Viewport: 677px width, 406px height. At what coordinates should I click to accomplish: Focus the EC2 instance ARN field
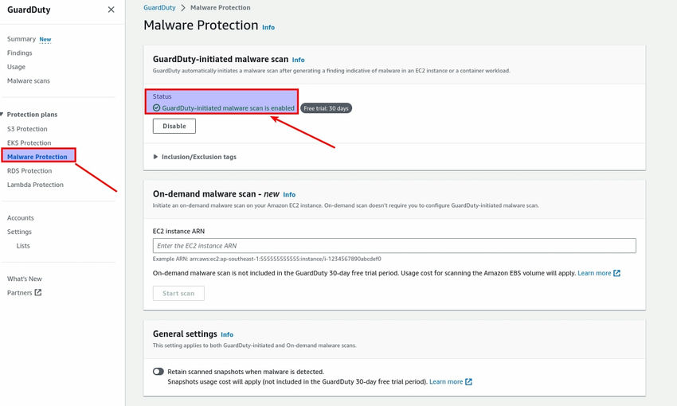click(394, 246)
